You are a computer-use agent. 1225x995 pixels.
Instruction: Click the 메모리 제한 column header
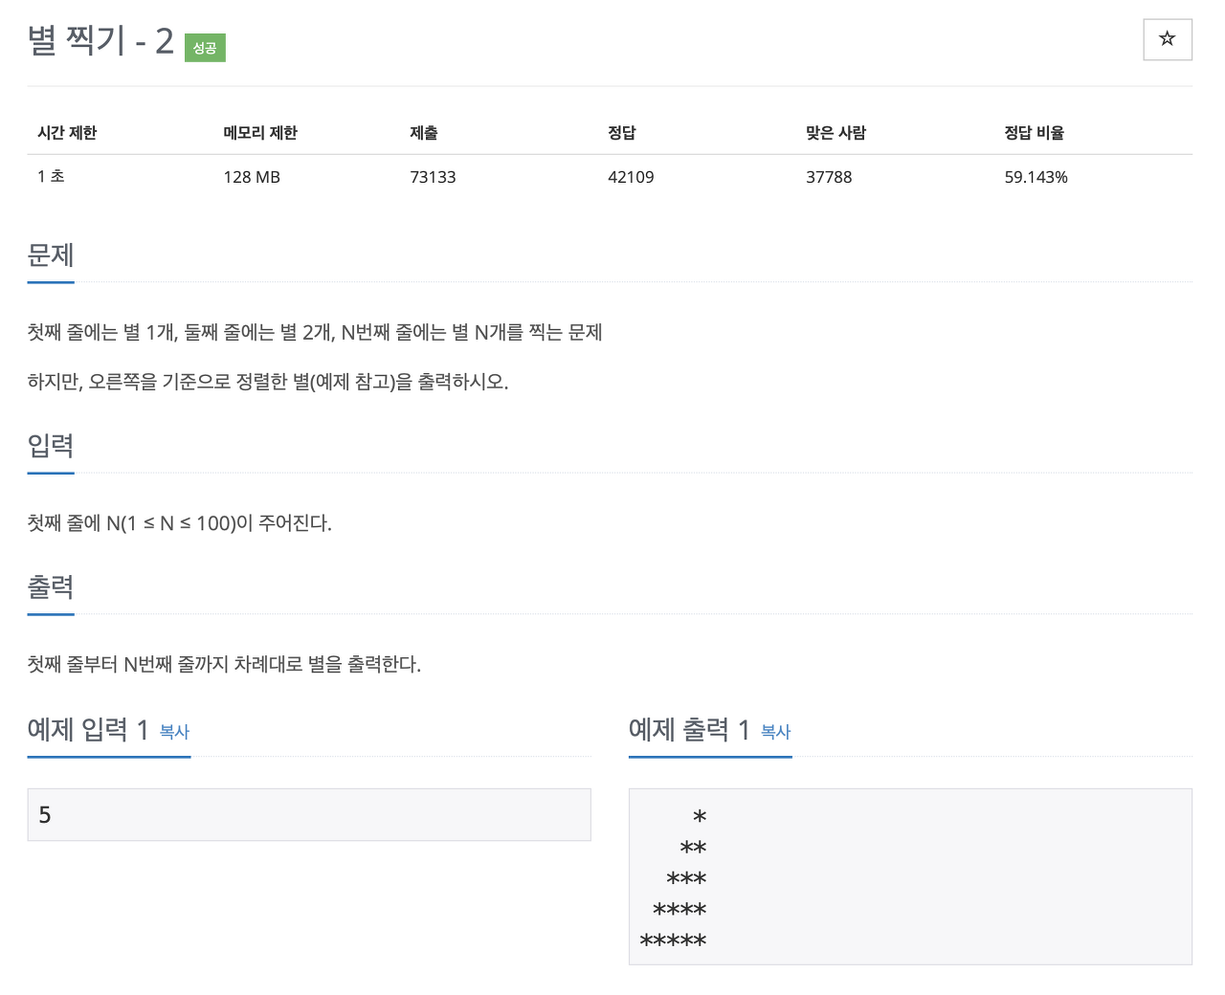click(x=260, y=133)
